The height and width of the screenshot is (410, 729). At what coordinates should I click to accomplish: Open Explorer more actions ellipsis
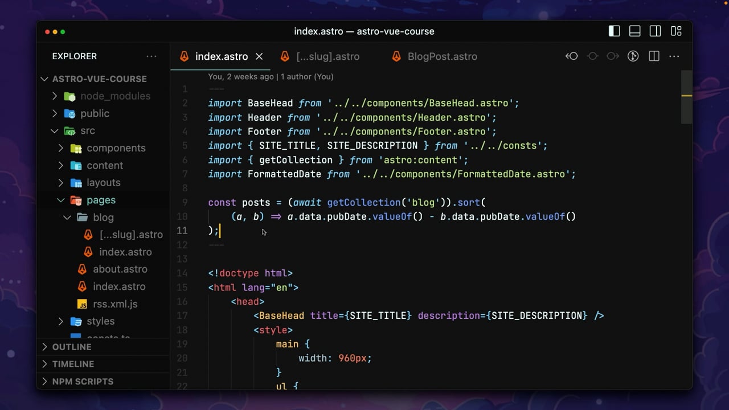151,56
